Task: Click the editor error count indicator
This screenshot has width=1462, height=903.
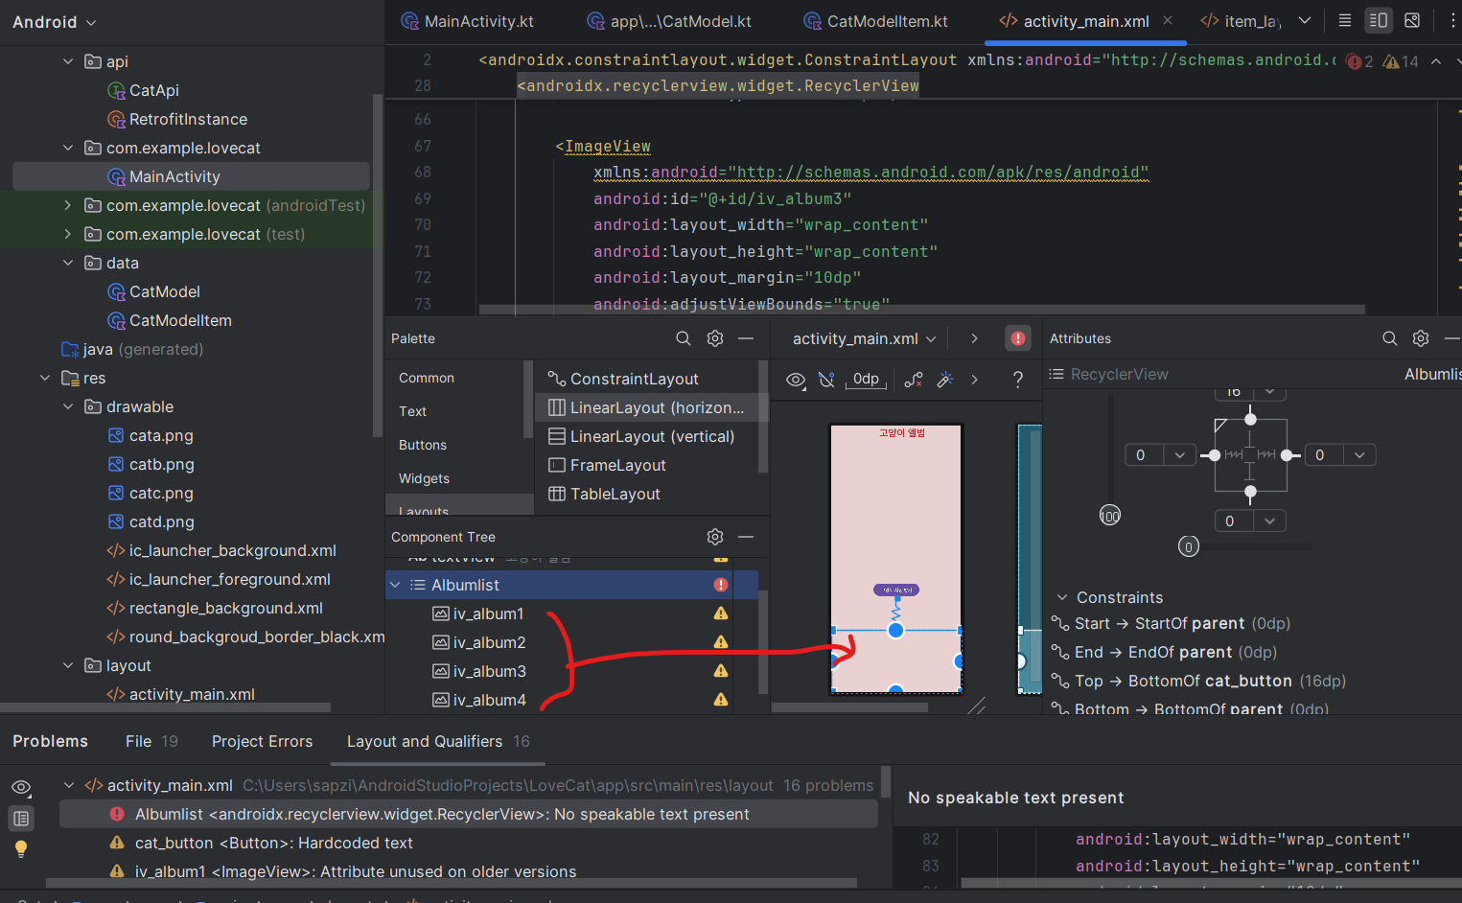Action: click(x=1359, y=61)
